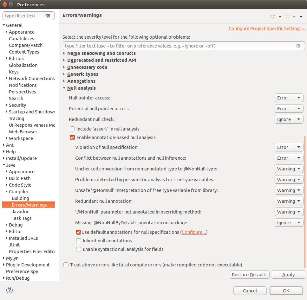307x300 pixels.
Task: Select Javadoc in the preferences tree
Action: tap(20, 212)
